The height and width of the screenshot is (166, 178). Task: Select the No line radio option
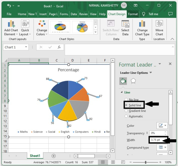(x=126, y=100)
